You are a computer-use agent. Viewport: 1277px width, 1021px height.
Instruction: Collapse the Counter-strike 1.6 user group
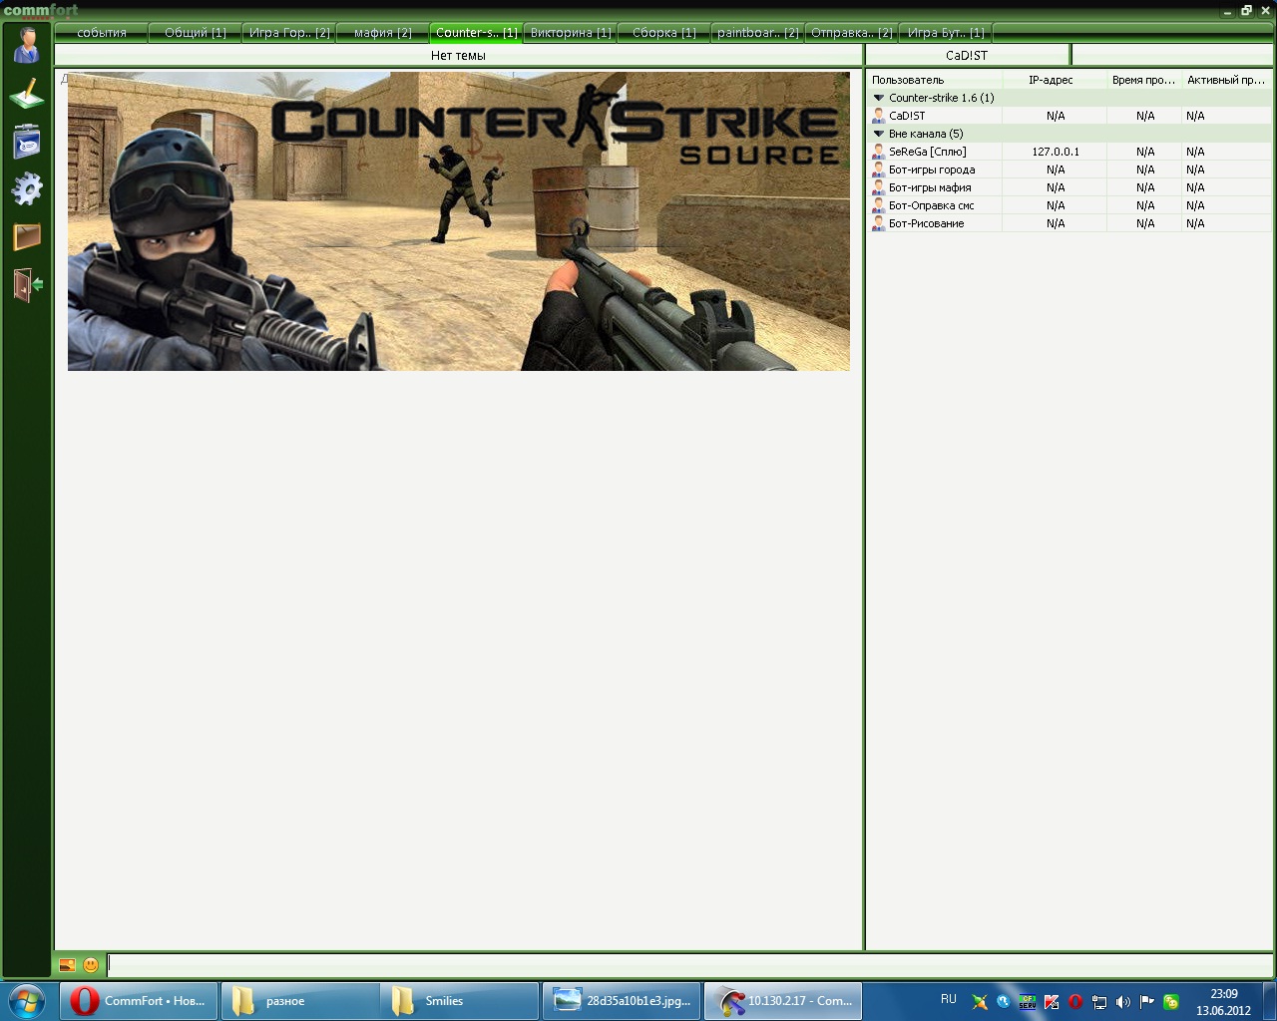(879, 98)
